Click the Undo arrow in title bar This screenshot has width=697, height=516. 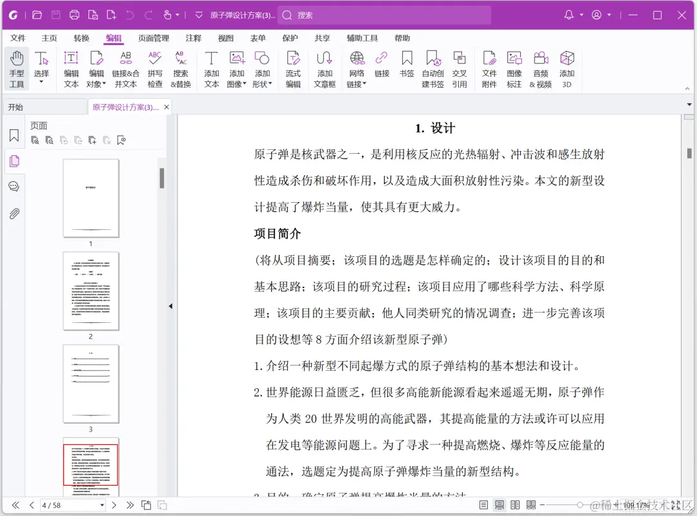coord(130,15)
